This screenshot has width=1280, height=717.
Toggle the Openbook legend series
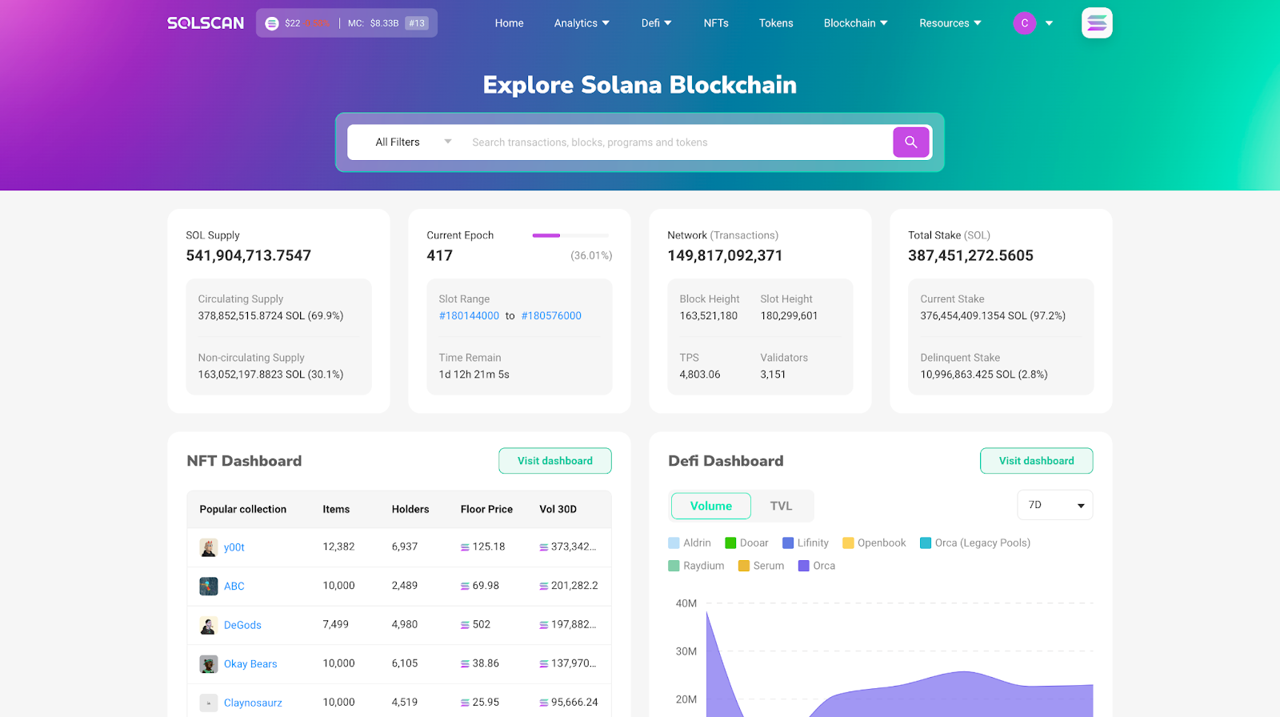click(x=874, y=543)
